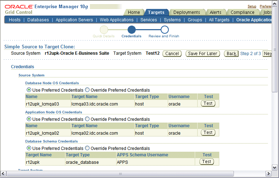Open the Jobs tab
Image resolution: width=279 pixels, height=178 pixels.
pos(267,12)
